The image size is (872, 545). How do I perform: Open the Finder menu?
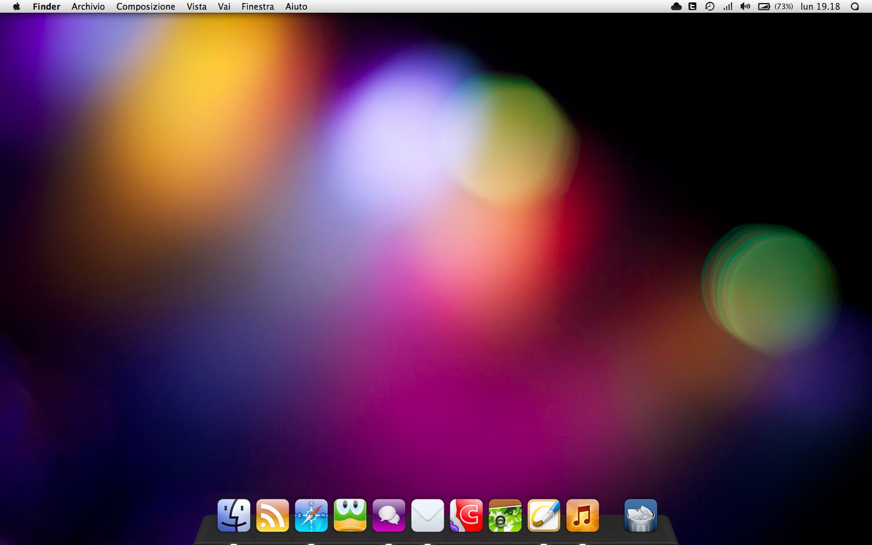47,7
